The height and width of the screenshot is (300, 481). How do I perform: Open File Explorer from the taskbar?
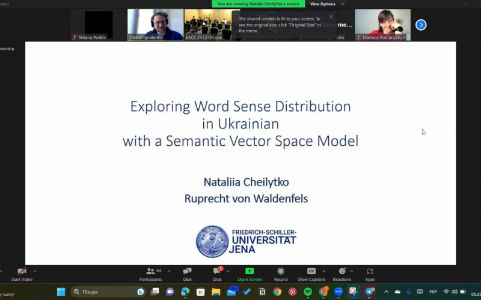[216, 292]
